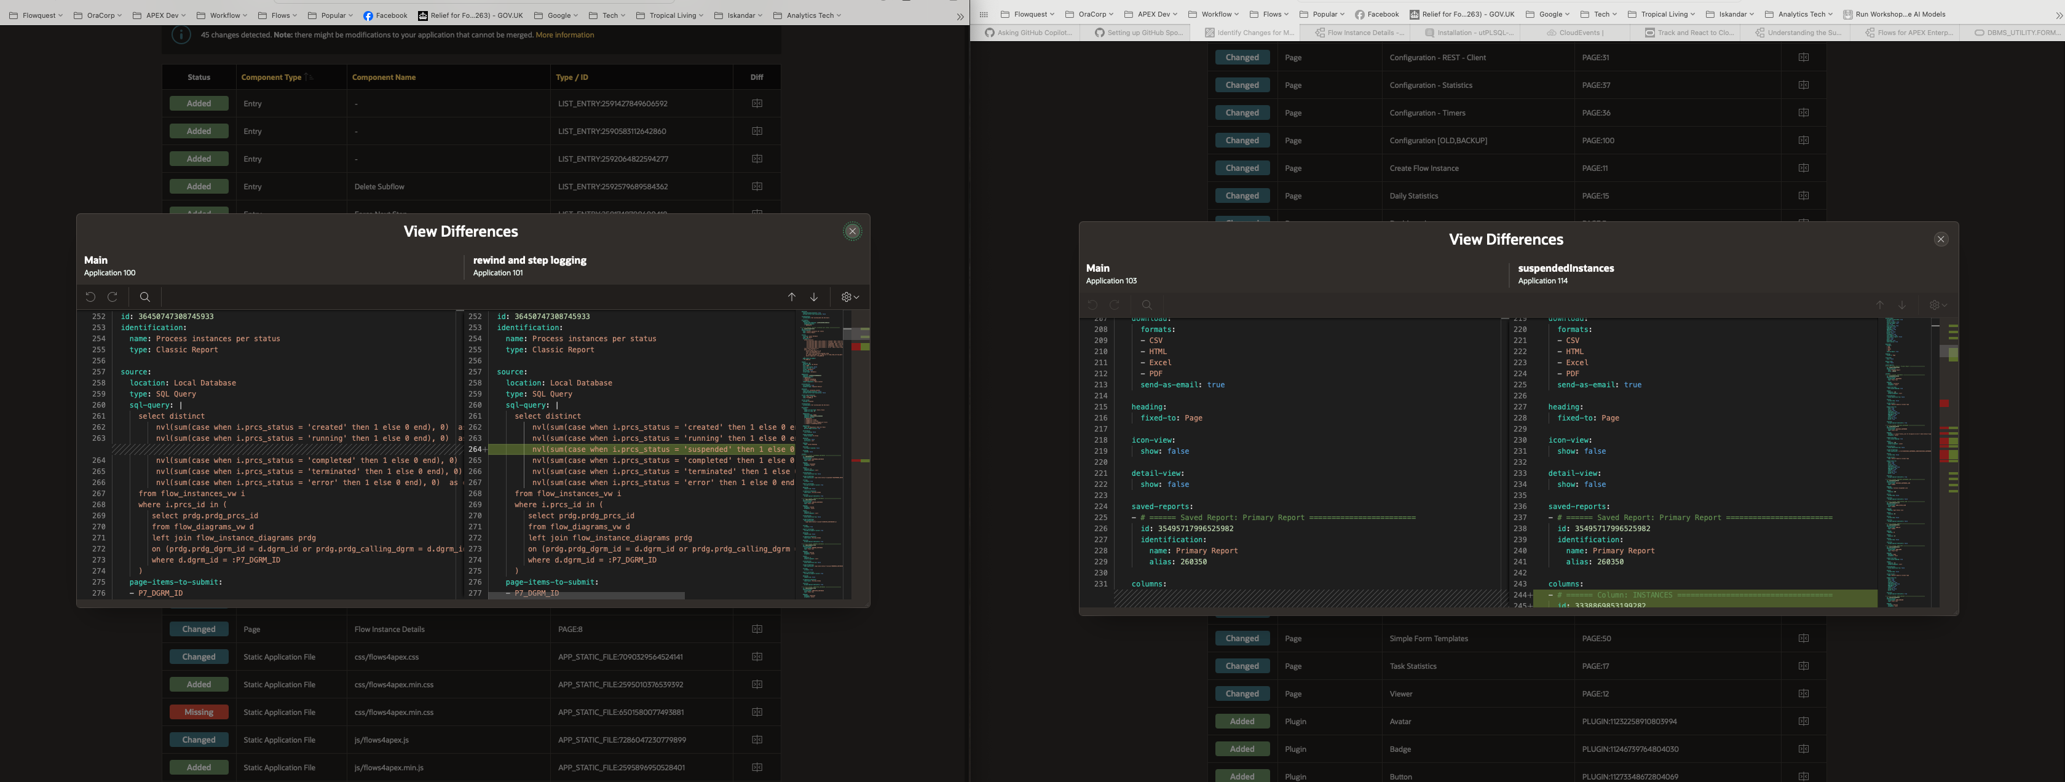Click the More information link
This screenshot has height=782, width=2065.
[x=564, y=35]
